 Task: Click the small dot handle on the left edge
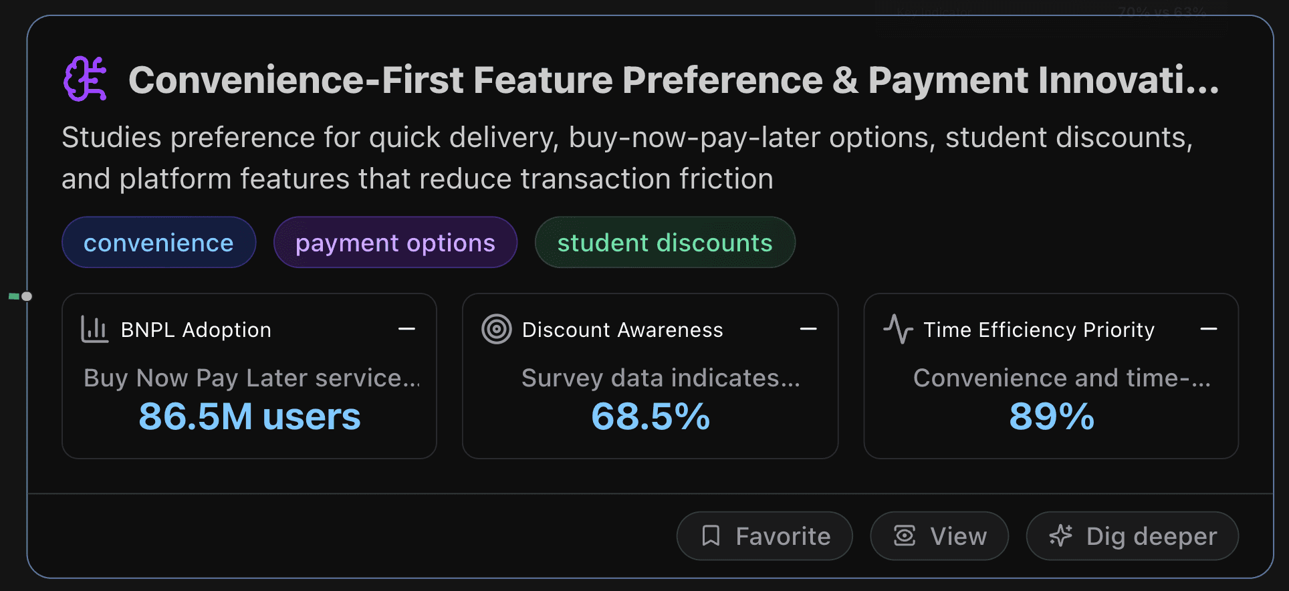[x=27, y=297]
